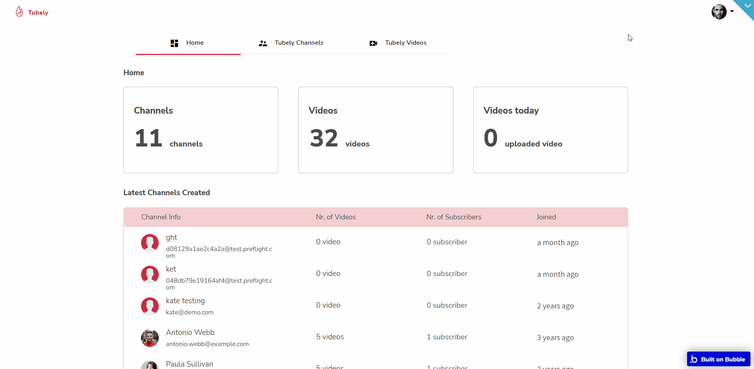
Task: Open the Home tab
Action: [188, 43]
